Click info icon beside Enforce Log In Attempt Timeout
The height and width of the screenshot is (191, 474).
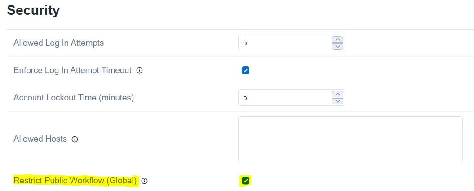[139, 70]
